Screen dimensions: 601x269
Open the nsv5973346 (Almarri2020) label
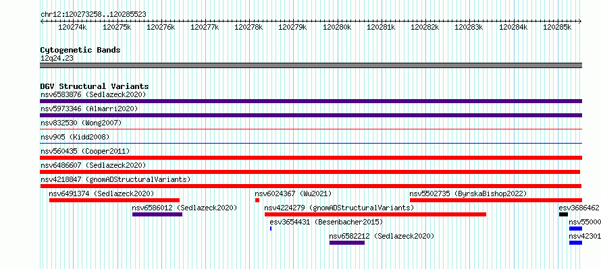89,109
